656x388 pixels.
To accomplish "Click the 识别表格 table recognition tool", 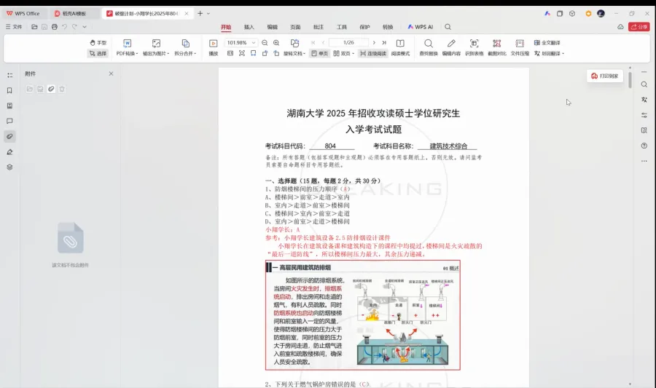I will (474, 47).
